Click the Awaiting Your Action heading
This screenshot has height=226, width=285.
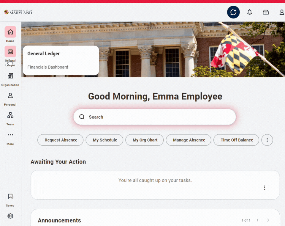(x=58, y=162)
